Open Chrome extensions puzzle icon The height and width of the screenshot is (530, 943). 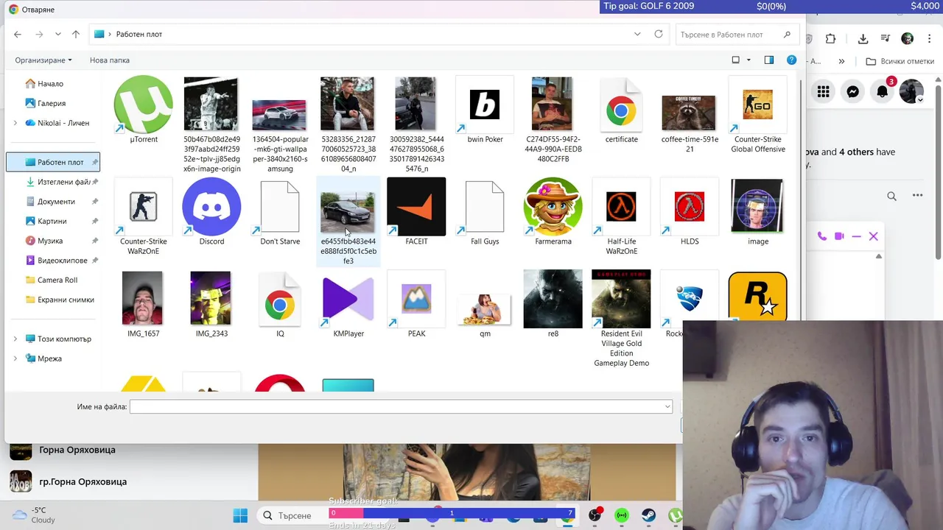[831, 39]
